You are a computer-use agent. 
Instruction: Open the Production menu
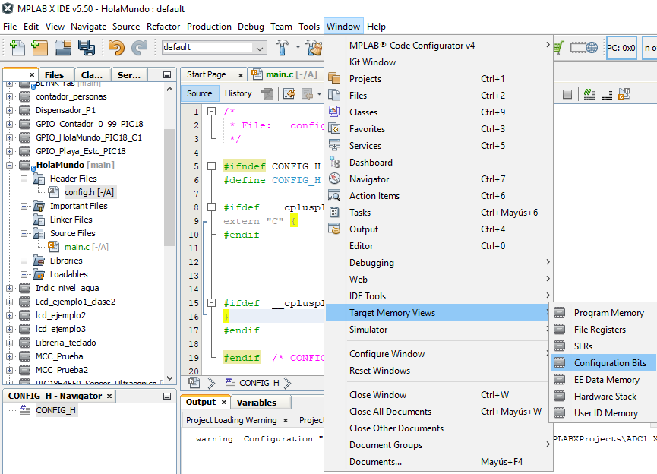[209, 27]
